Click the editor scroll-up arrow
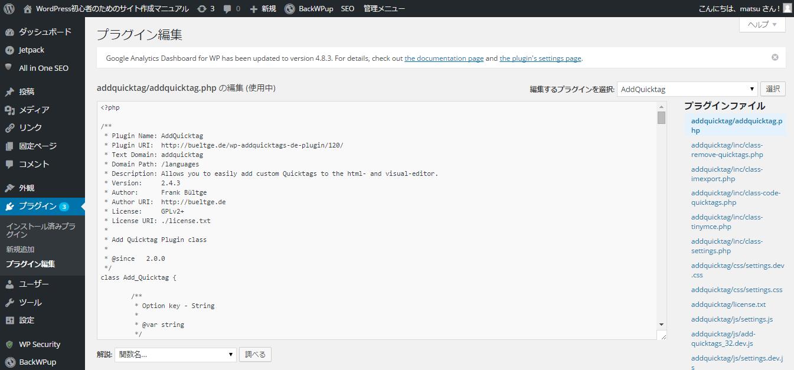 (661, 106)
